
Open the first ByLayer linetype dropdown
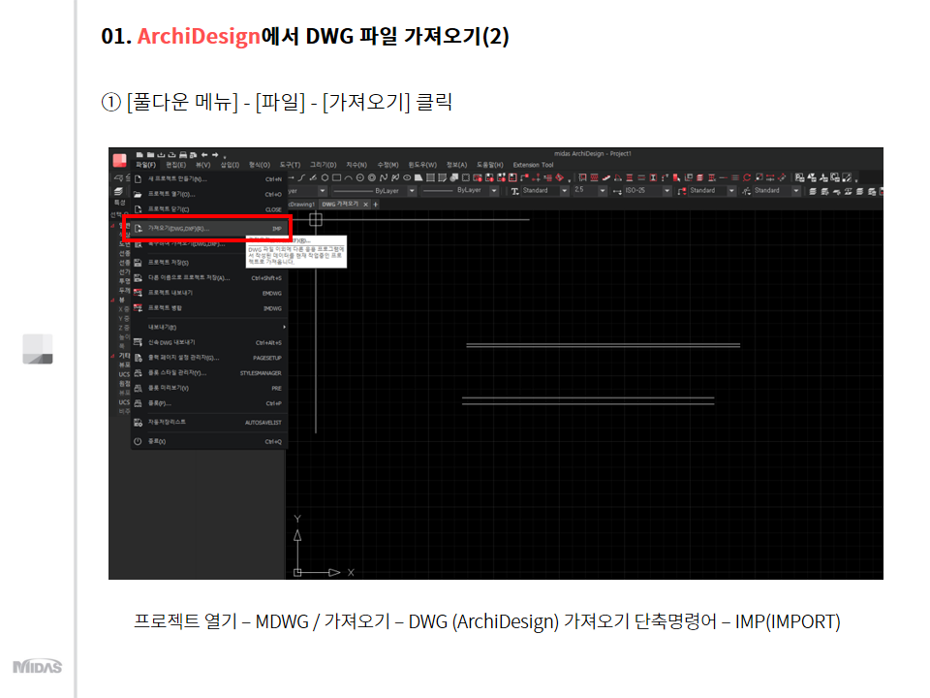point(412,191)
